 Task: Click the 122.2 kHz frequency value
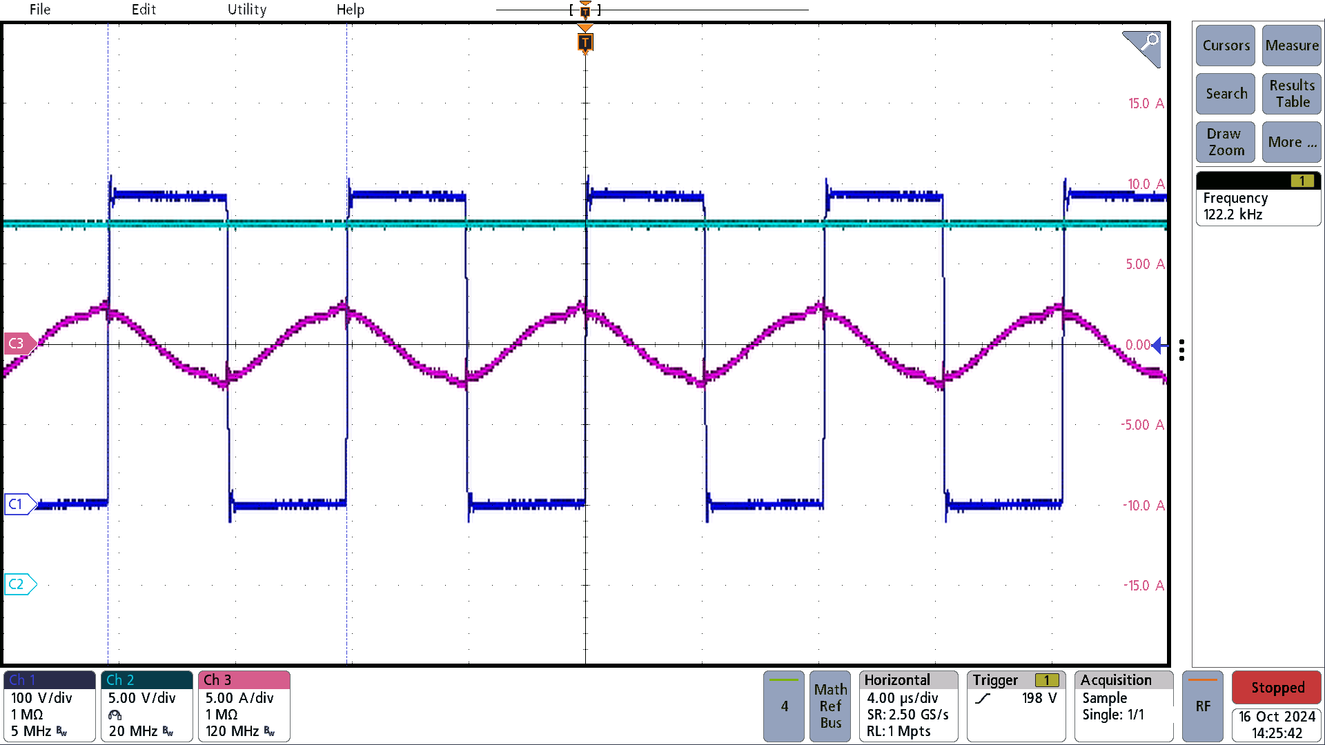click(x=1233, y=215)
